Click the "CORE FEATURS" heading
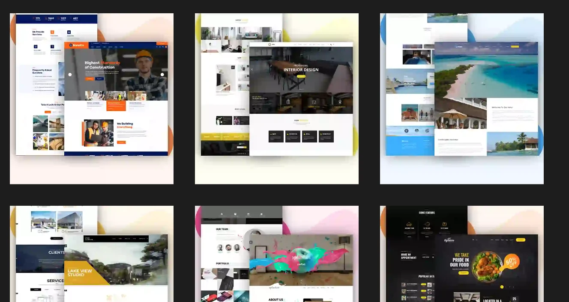The image size is (569, 302). pos(427,213)
